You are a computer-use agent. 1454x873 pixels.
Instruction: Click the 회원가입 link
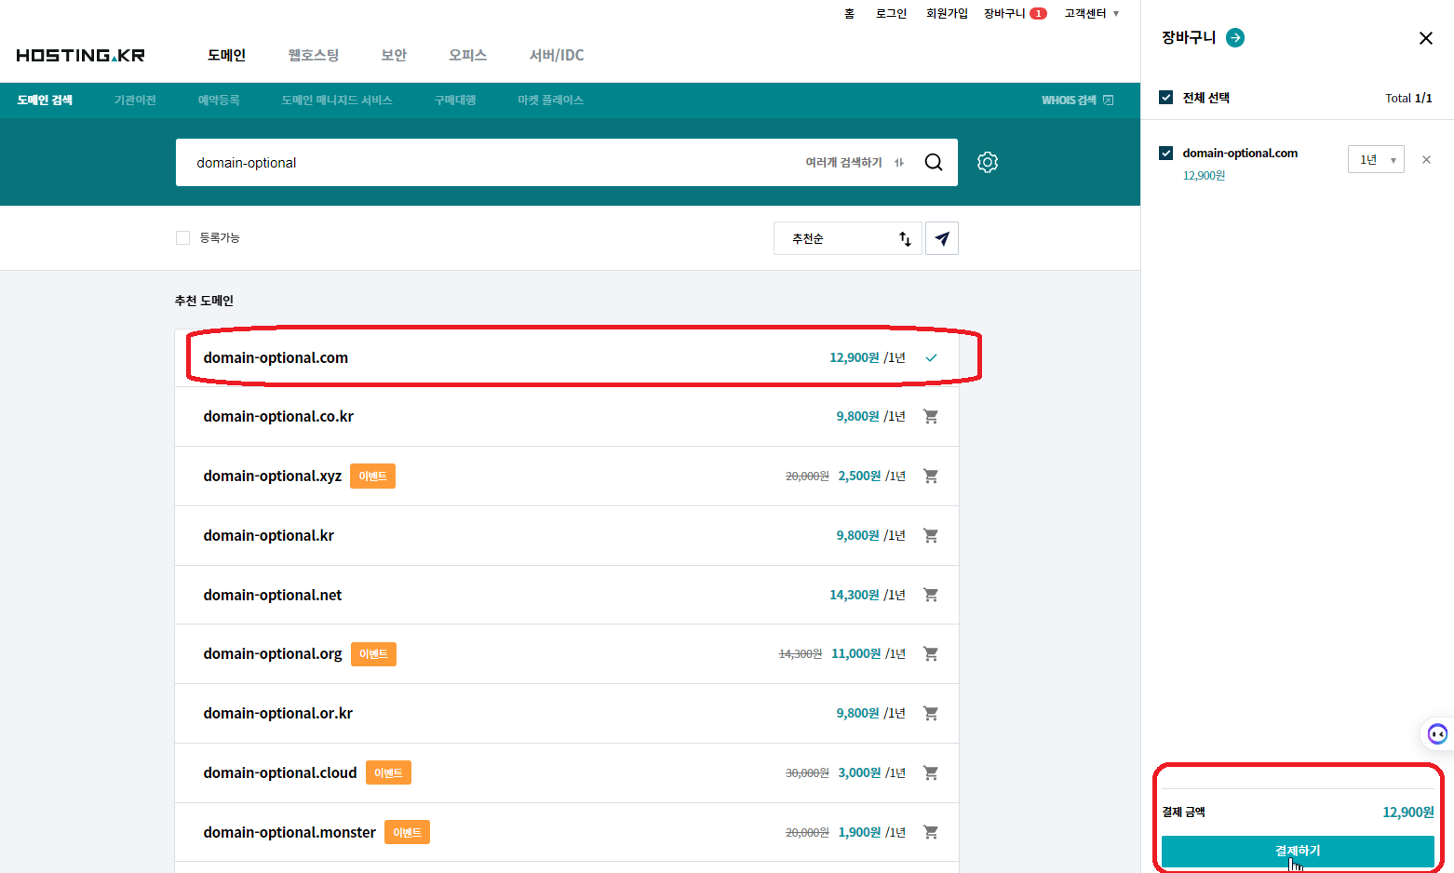[947, 13]
